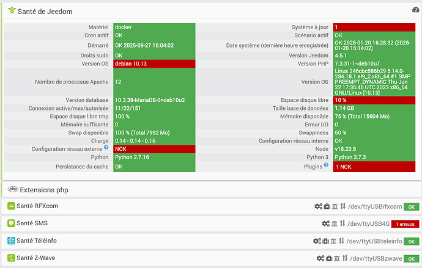Click the red '1 erreurs' badge for SMS
Screen dimensions: 422x268
[x=405, y=224]
